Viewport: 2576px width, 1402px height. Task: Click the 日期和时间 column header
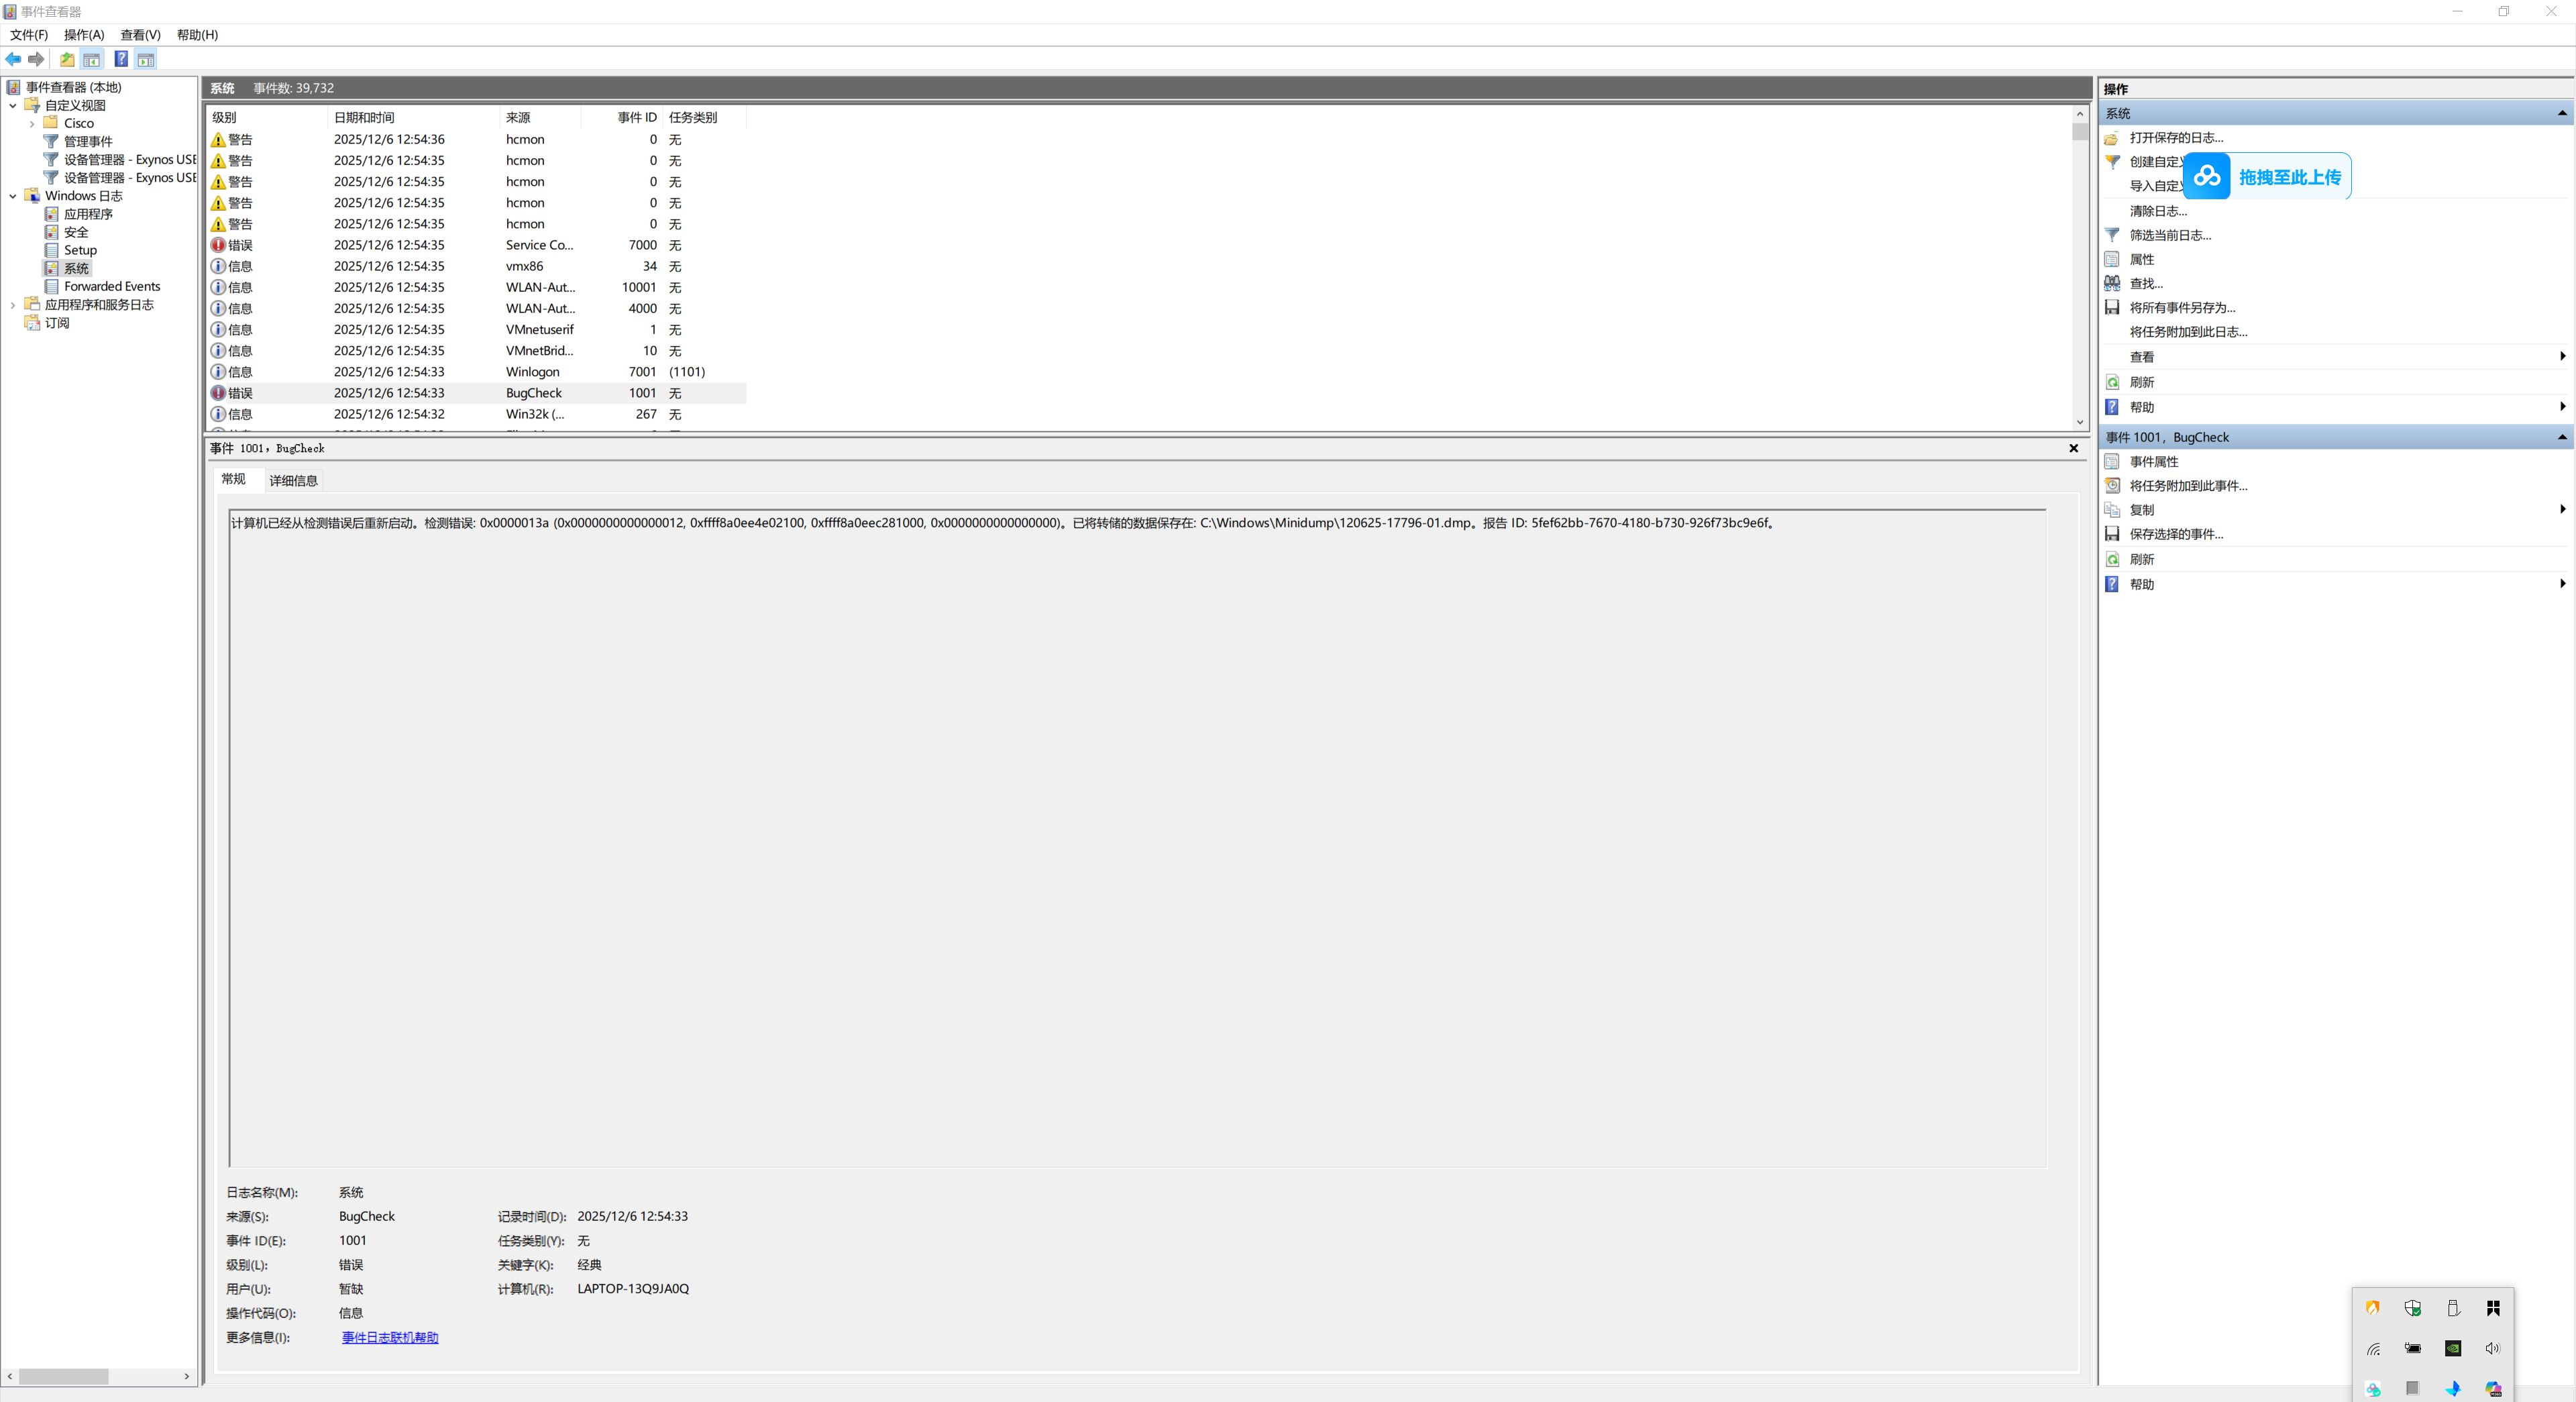pyautogui.click(x=413, y=117)
